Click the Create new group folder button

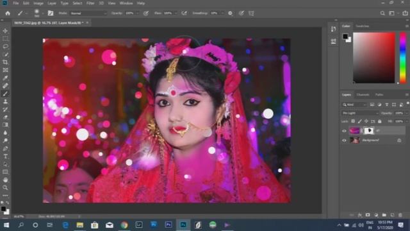coord(384,215)
